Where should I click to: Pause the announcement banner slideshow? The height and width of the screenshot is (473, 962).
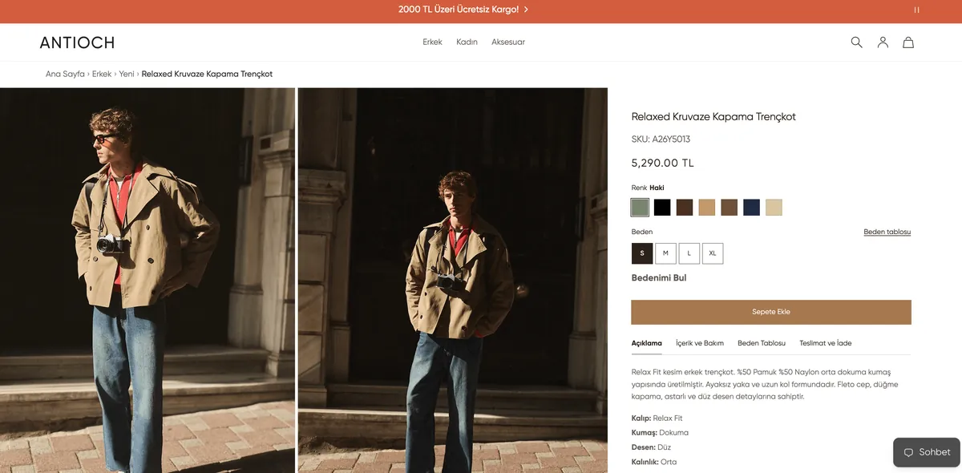point(916,10)
